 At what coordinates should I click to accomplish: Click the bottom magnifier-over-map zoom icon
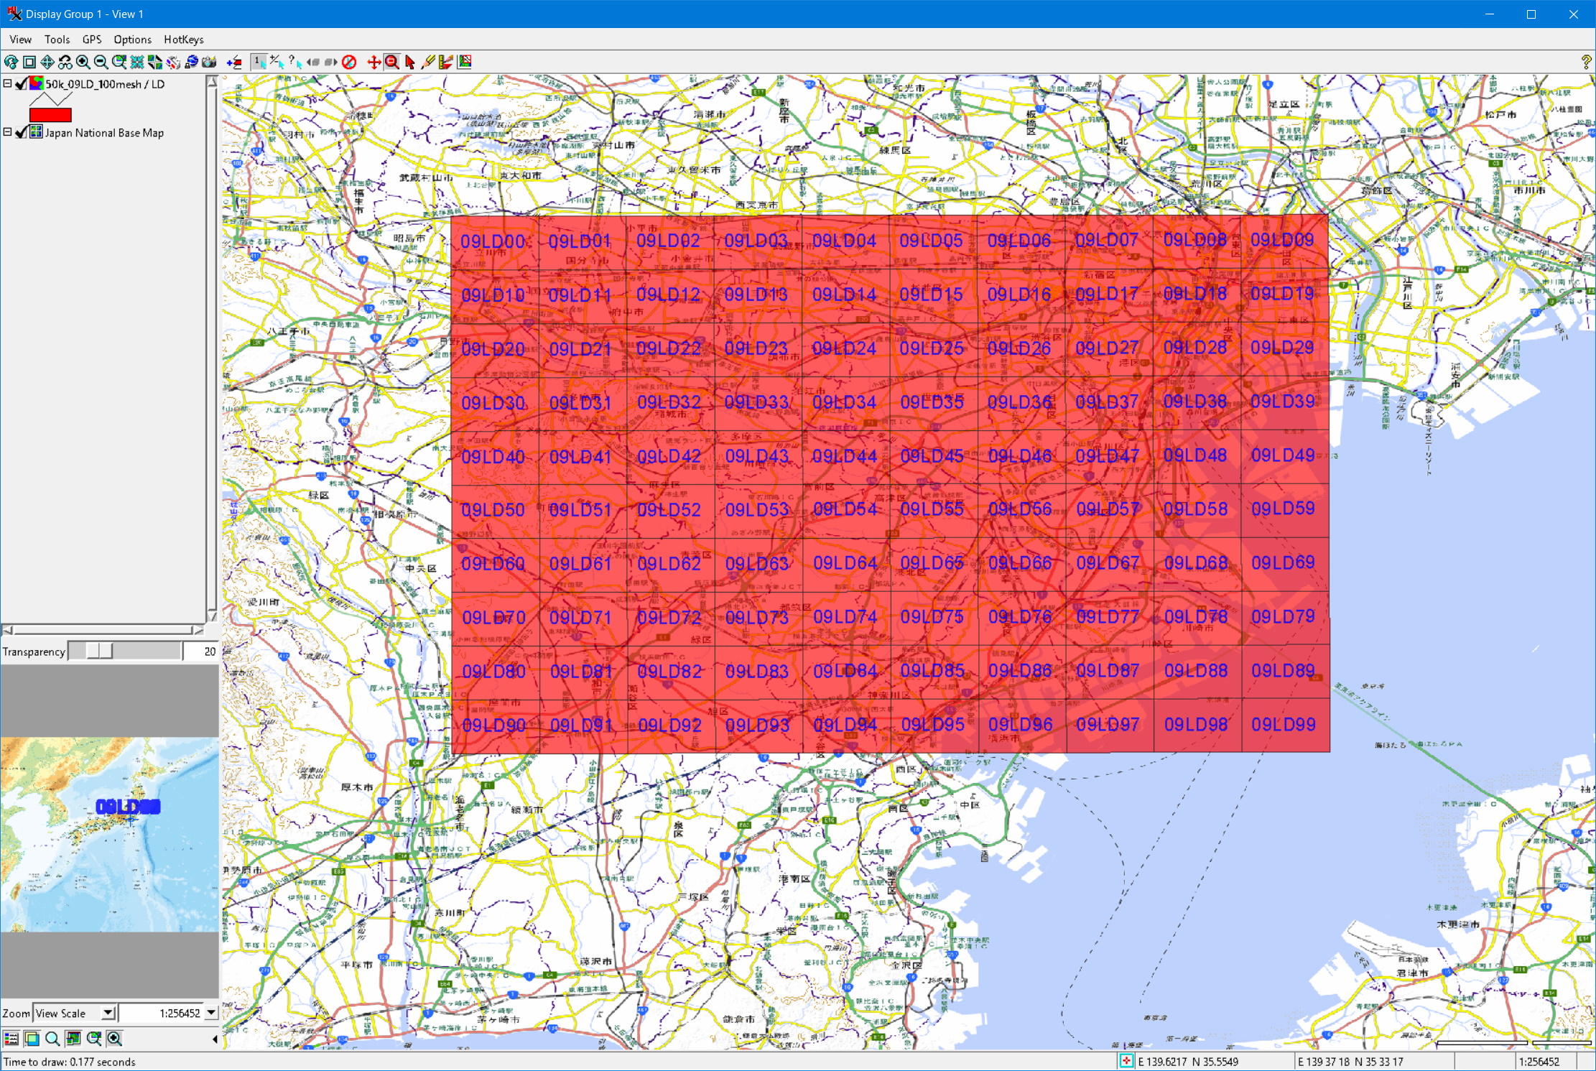point(94,1038)
